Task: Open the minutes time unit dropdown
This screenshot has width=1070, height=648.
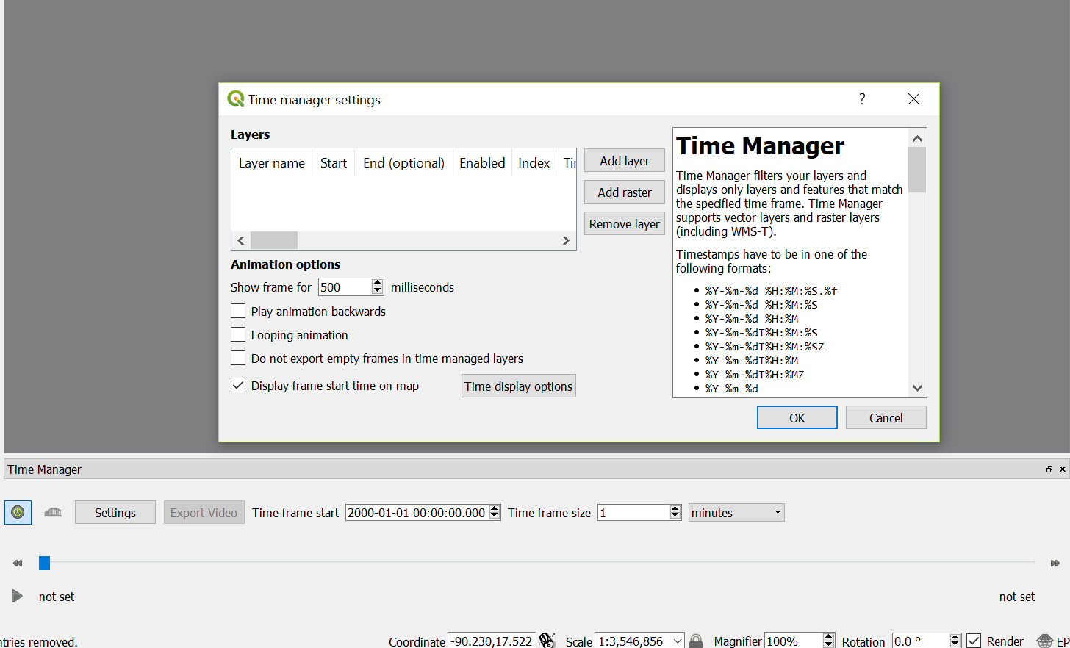Action: [x=736, y=512]
